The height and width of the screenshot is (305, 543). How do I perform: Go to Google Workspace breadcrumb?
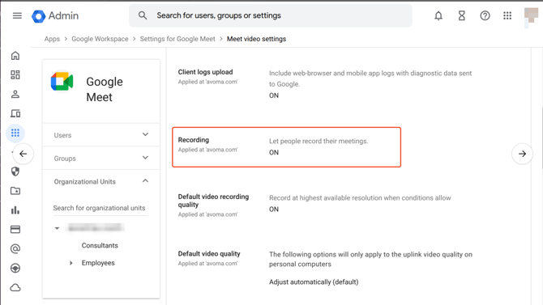[x=100, y=39]
